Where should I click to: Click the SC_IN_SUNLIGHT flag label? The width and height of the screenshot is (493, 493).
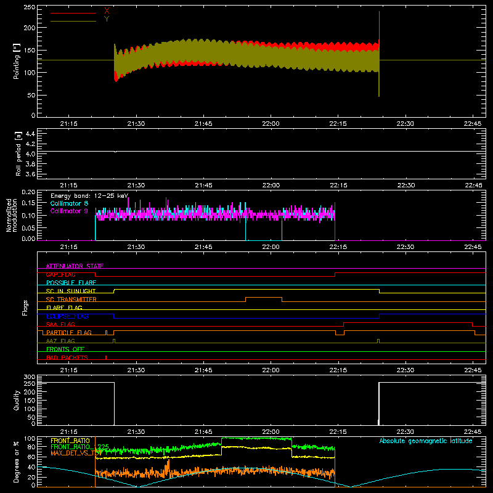pos(71,291)
